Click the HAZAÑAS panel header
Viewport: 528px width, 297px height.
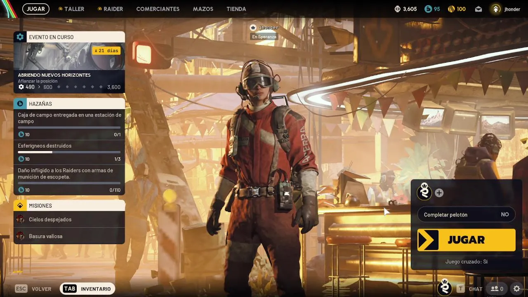tap(69, 104)
